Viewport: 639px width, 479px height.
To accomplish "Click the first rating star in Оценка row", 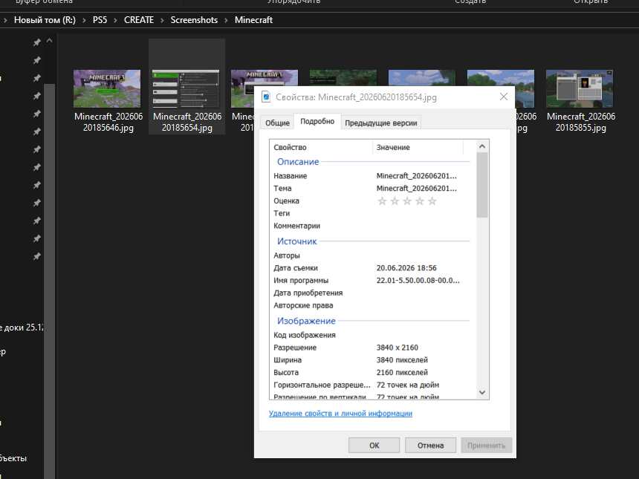I will coord(382,201).
